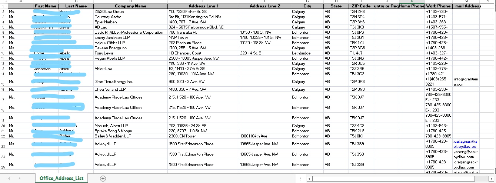Click the Last Name header cell
The height and width of the screenshot is (183, 496).
click(x=76, y=6)
